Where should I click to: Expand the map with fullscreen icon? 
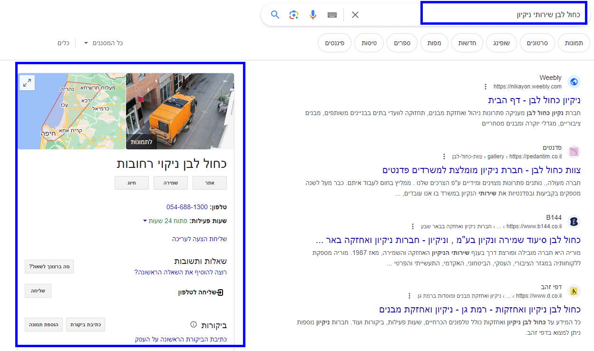click(27, 83)
